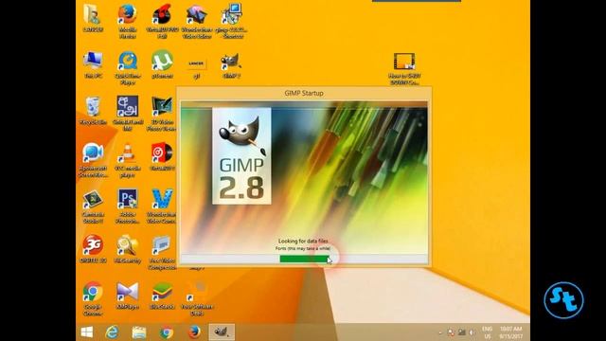The image size is (606, 341).
Task: Click 'Looking for data files' status text
Action: click(303, 241)
